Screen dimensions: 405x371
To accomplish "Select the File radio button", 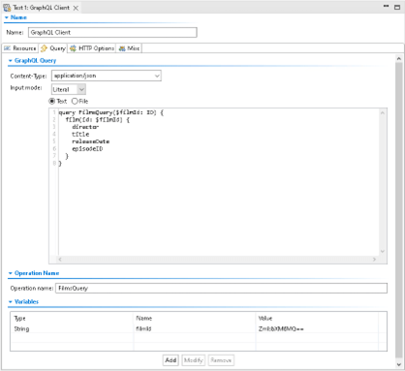I will tap(75, 101).
